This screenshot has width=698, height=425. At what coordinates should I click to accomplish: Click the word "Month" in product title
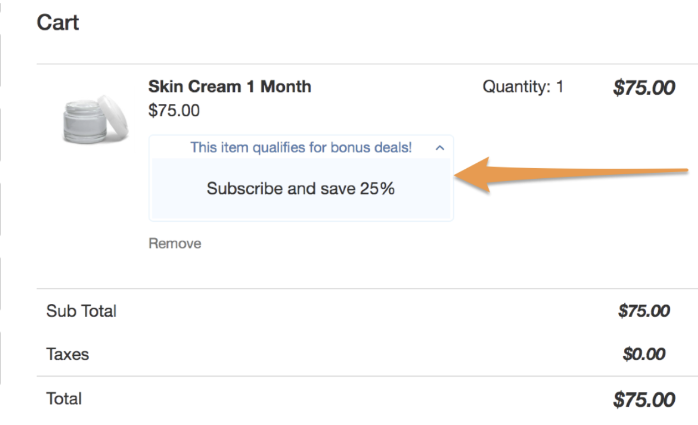click(x=286, y=87)
